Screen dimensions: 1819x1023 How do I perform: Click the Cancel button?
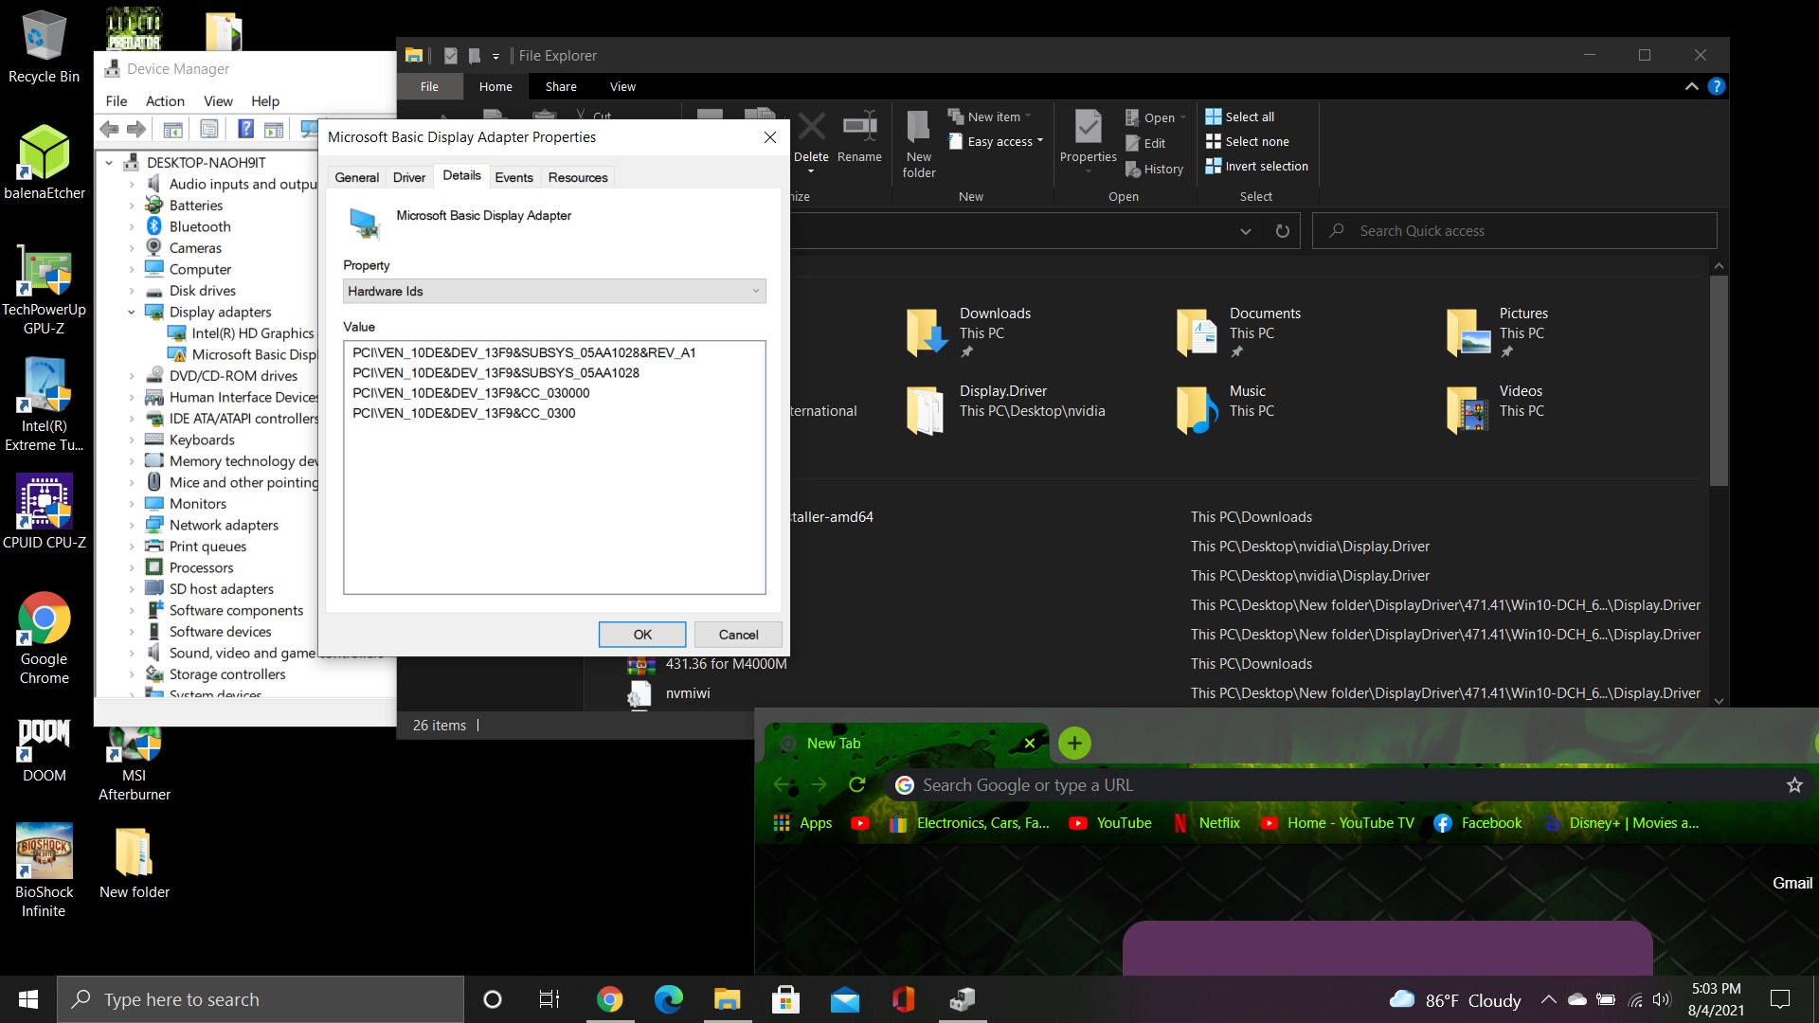coord(738,635)
